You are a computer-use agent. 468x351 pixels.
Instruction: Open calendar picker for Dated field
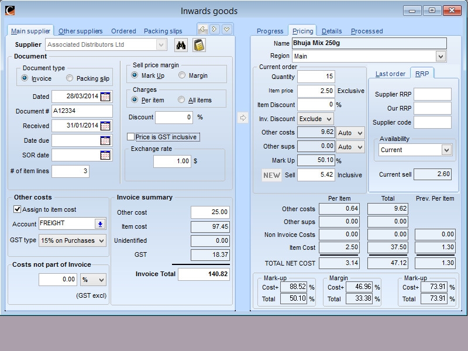105,97
